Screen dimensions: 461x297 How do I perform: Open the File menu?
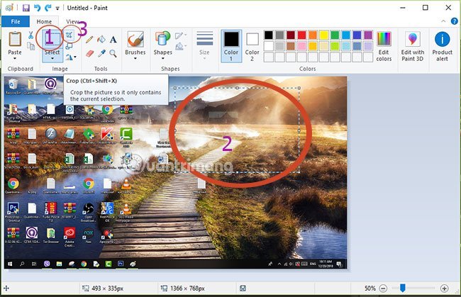tap(15, 22)
